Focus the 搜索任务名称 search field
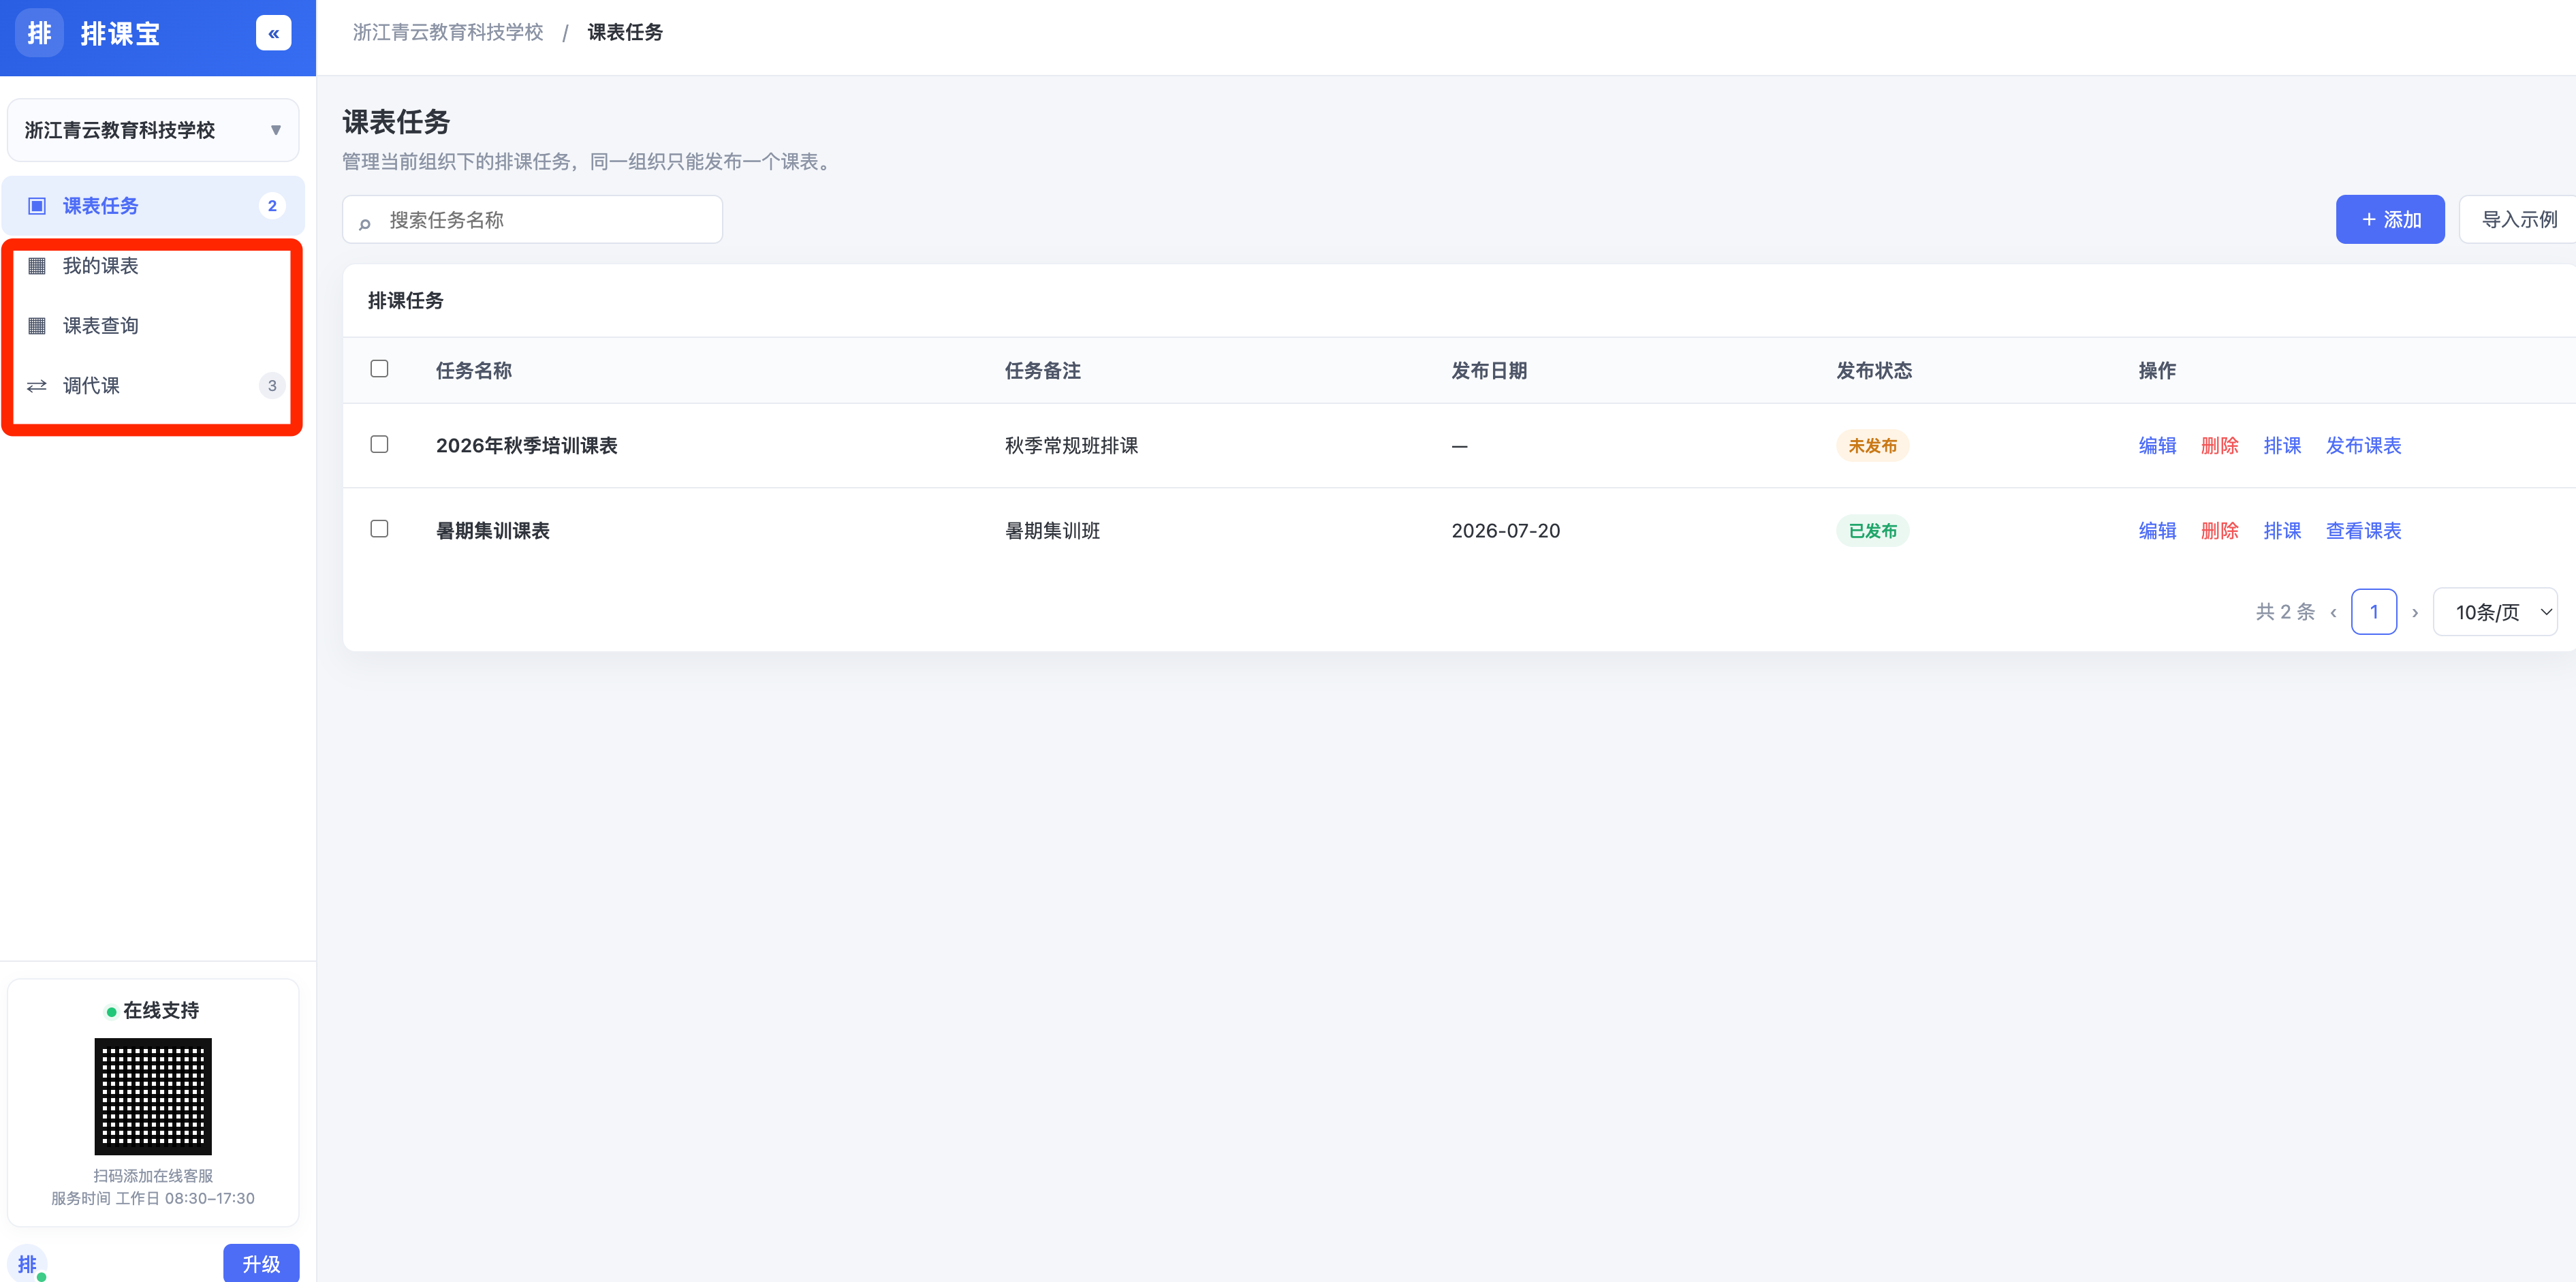Viewport: 2576px width, 1282px height. [x=532, y=219]
